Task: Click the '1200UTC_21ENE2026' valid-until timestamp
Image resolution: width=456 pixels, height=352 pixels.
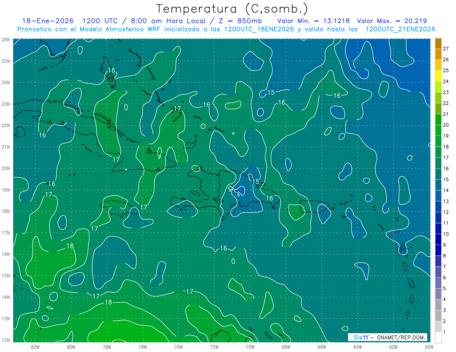Action: tap(400, 29)
